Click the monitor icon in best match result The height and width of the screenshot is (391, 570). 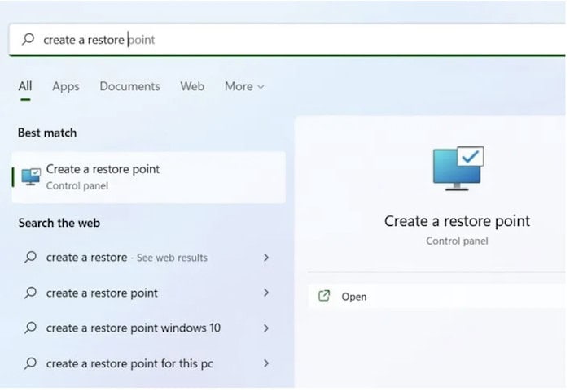[31, 176]
